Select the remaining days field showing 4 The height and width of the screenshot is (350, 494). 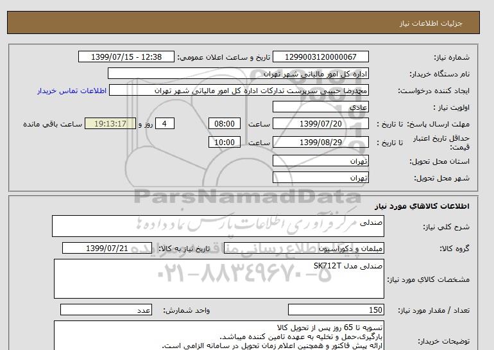click(x=164, y=123)
